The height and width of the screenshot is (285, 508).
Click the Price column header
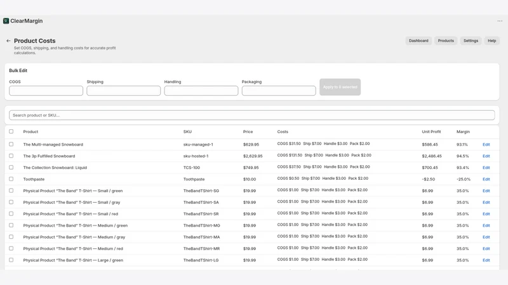point(248,132)
